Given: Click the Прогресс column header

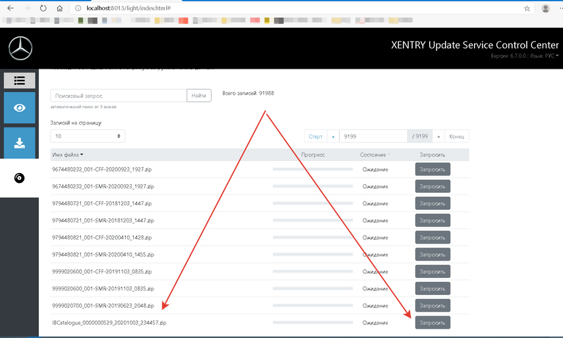Looking at the screenshot, I should (x=312, y=154).
